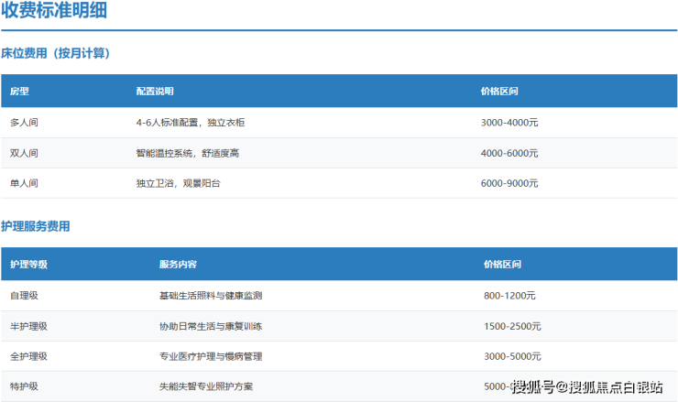Click the 3000-4000元 price cell
678x402 pixels.
pyautogui.click(x=509, y=123)
